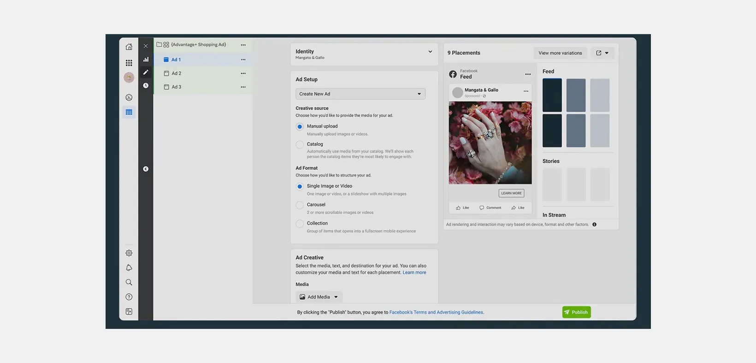Select Collection ad format
This screenshot has width=756, height=363.
click(x=300, y=224)
